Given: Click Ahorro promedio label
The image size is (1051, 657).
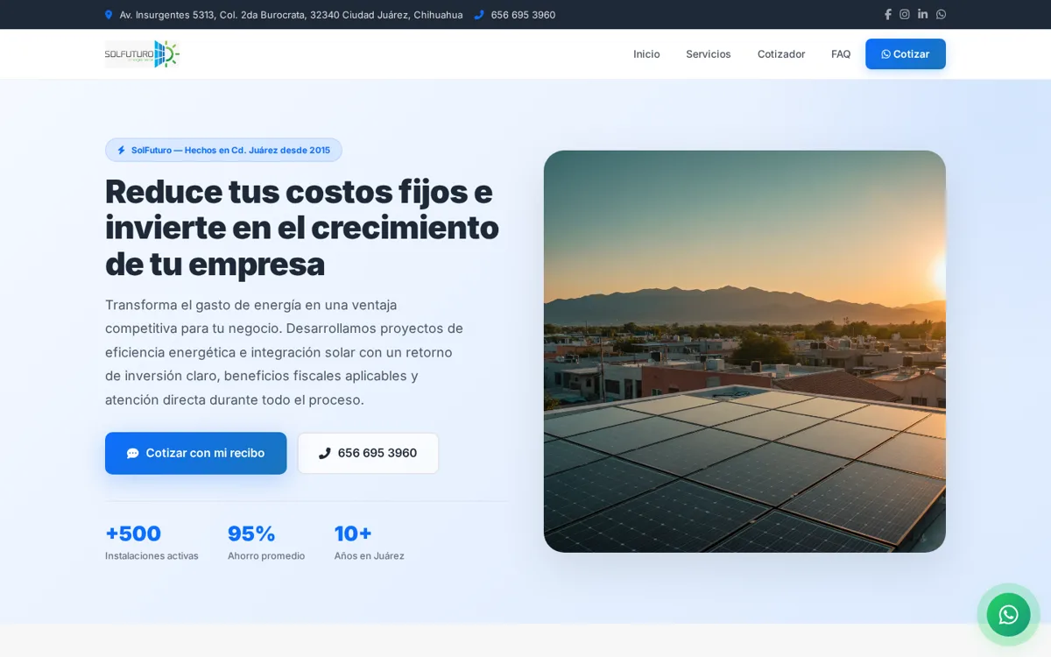Looking at the screenshot, I should pos(266,555).
